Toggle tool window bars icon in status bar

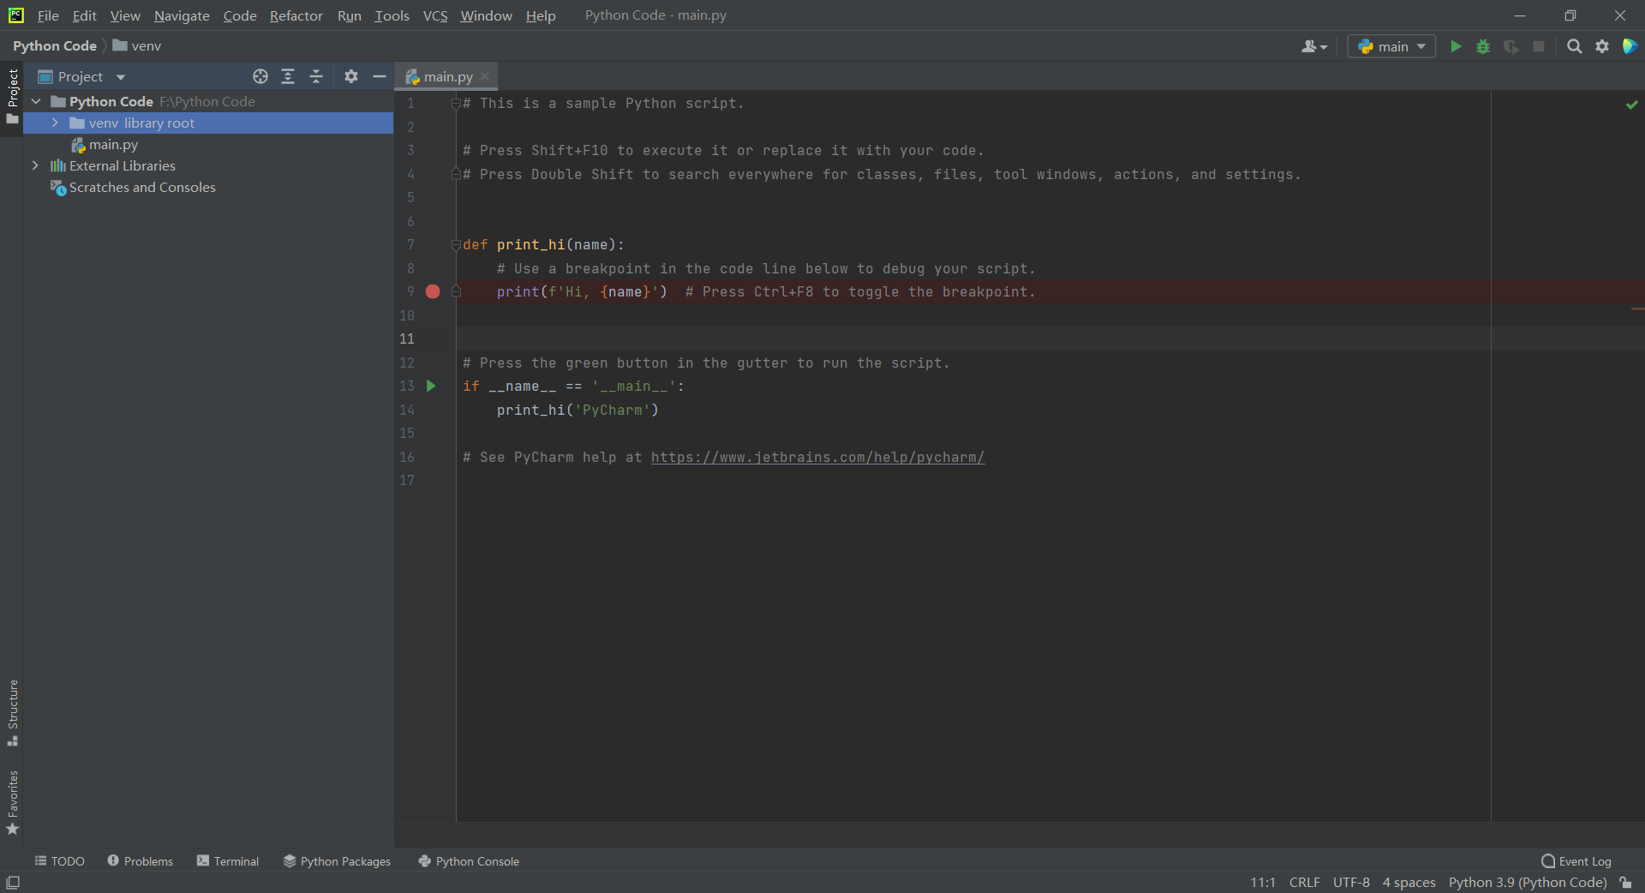click(x=13, y=883)
